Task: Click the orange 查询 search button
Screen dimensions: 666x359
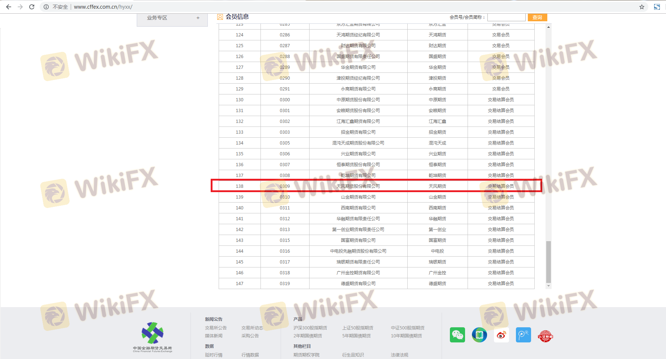Action: click(x=537, y=17)
